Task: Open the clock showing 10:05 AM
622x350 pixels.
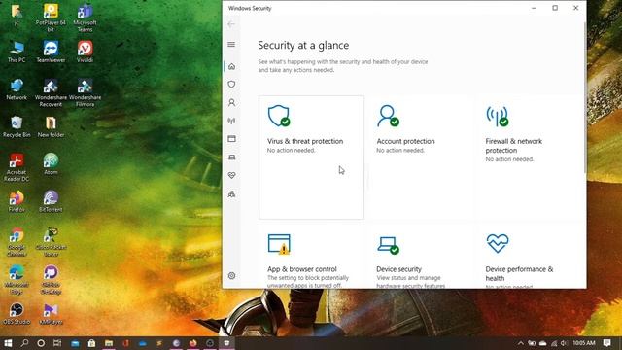Action: click(584, 343)
